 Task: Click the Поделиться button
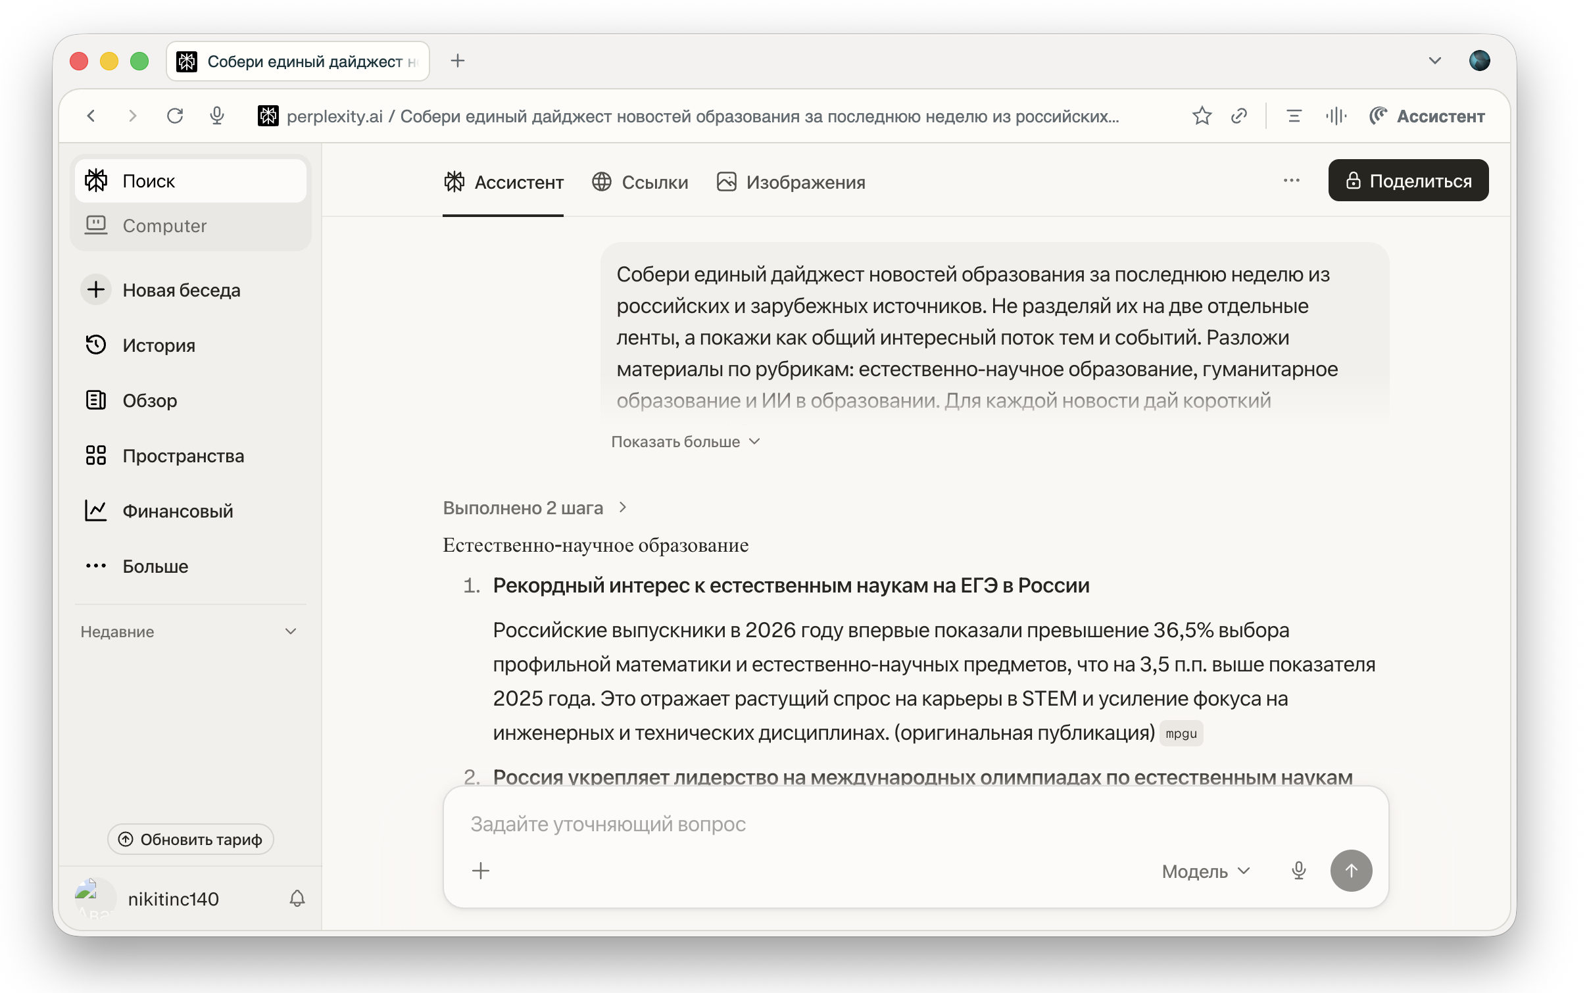click(x=1408, y=180)
